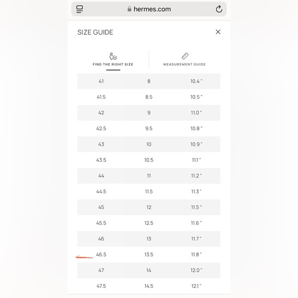
Task: Select size 45.5 row
Action: [x=149, y=223]
